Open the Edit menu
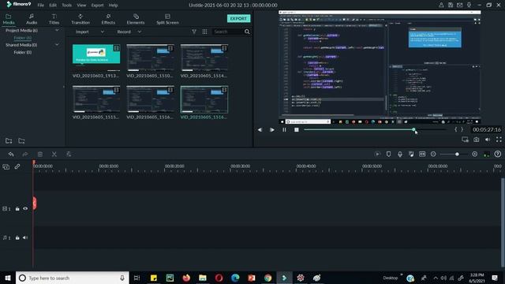 coord(53,6)
